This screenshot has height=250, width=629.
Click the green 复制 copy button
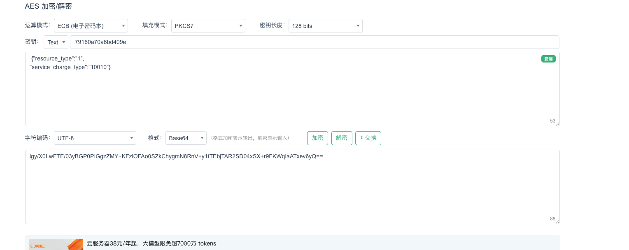coord(548,59)
